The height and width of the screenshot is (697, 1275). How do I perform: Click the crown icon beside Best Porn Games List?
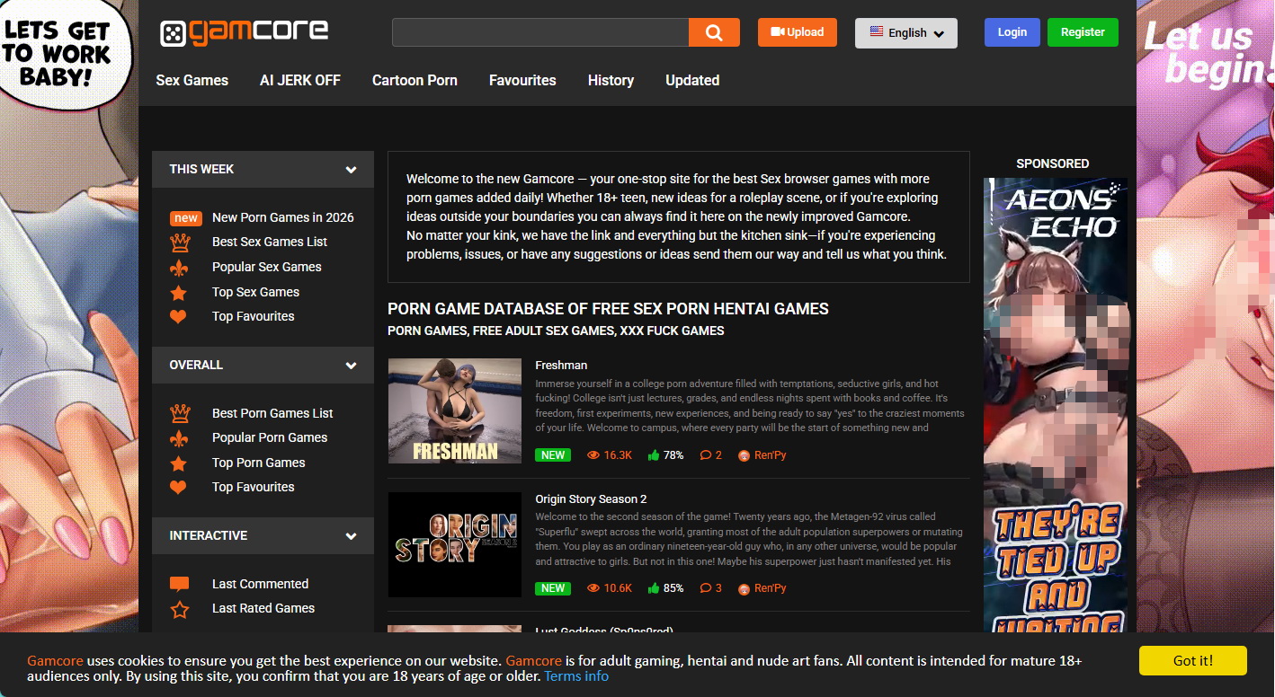[x=180, y=414]
